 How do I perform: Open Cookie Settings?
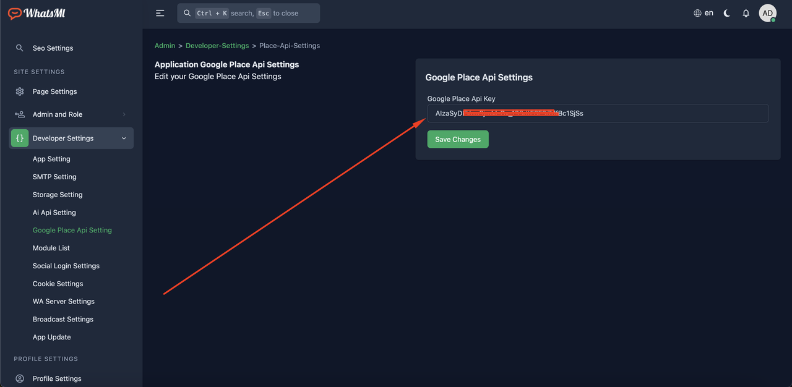coord(58,284)
